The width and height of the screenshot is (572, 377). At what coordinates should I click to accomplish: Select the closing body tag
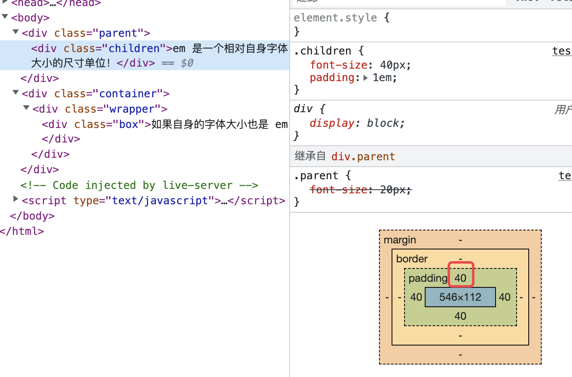click(32, 216)
